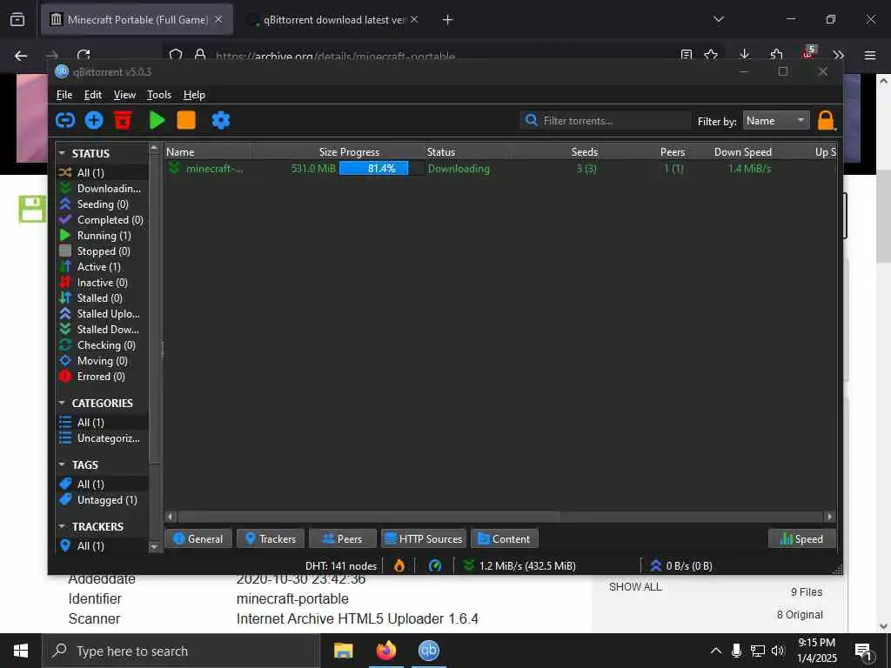The height and width of the screenshot is (668, 891).
Task: Select the Stalled Uploading status filter
Action: (101, 313)
